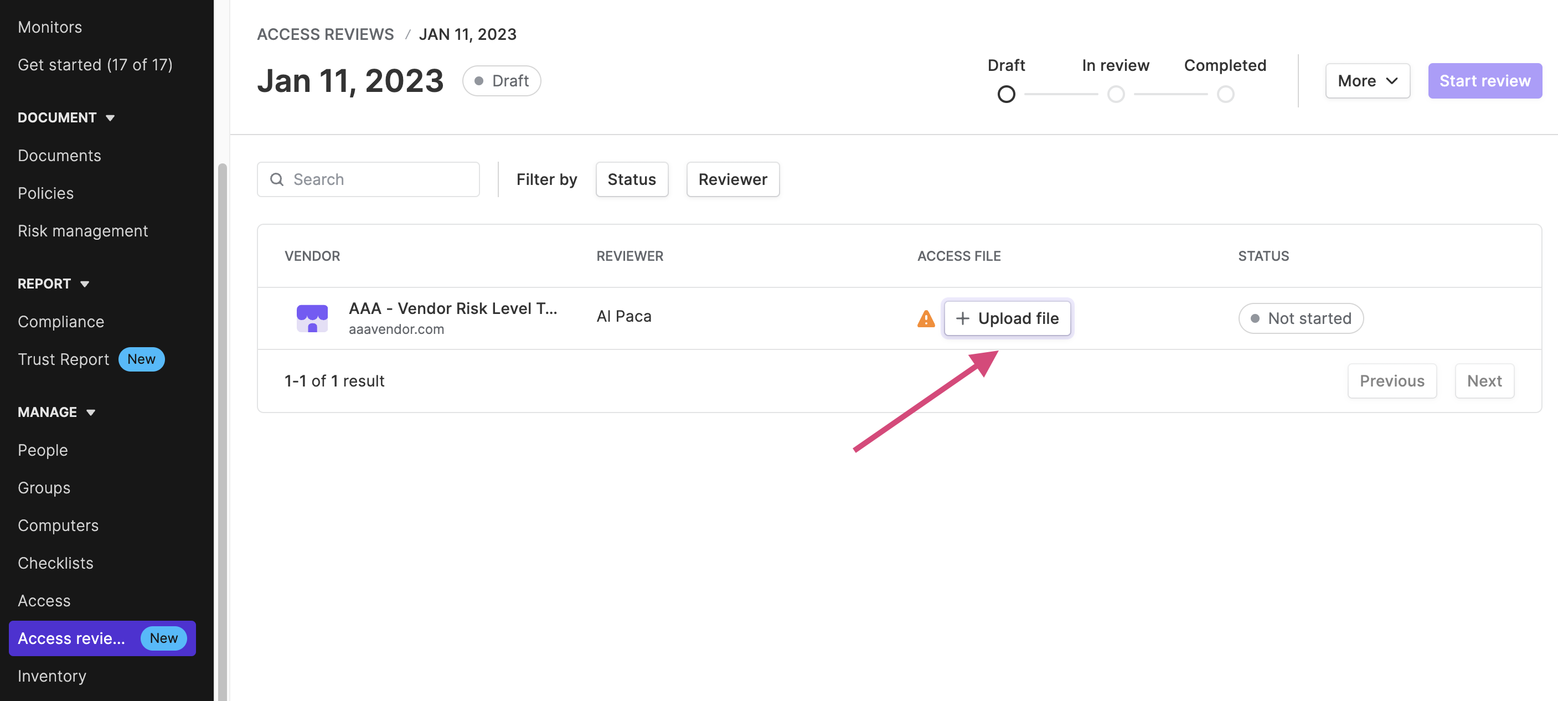Click the VENDOR column header

(312, 256)
